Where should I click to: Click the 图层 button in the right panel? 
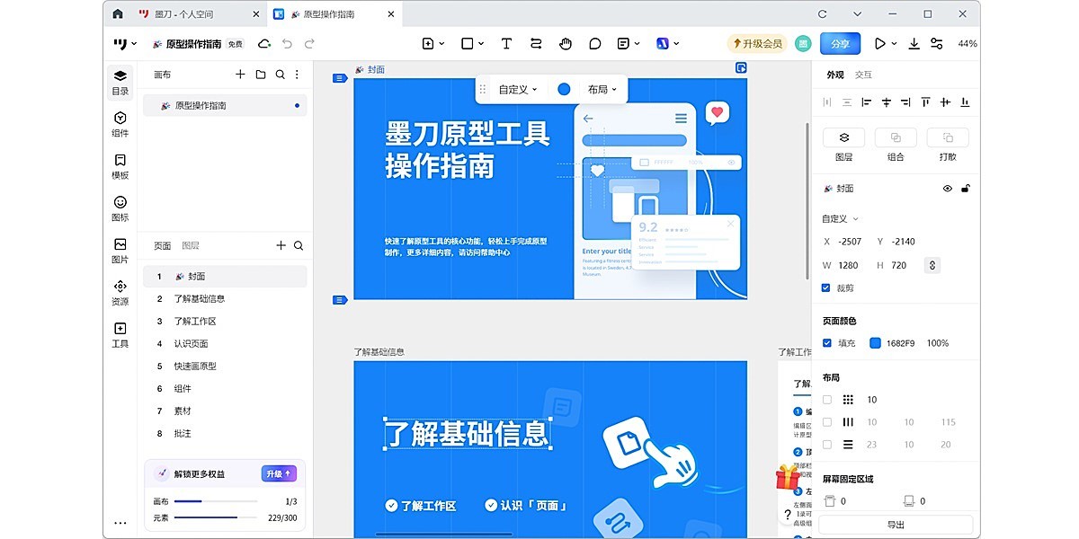pyautogui.click(x=843, y=137)
